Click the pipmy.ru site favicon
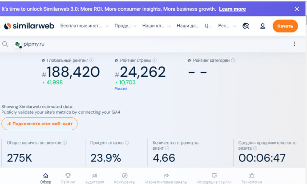The height and width of the screenshot is (184, 307). click(18, 44)
